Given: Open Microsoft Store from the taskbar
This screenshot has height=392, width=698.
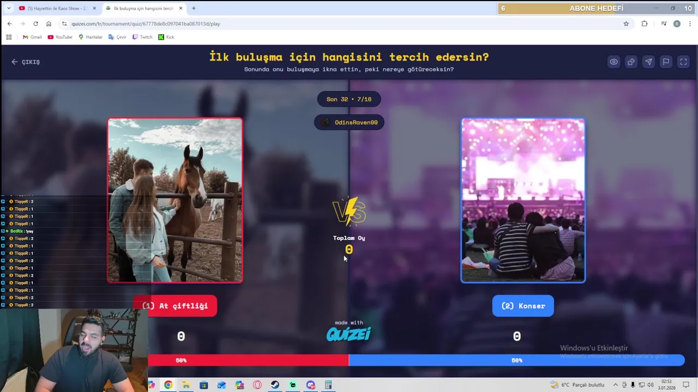Looking at the screenshot, I should tap(204, 385).
